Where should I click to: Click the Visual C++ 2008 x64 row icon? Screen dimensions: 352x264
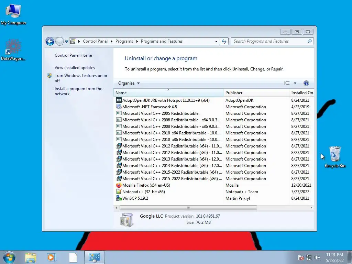point(119,120)
